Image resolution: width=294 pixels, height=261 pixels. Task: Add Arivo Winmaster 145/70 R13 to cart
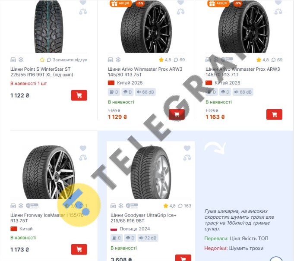(x=274, y=114)
